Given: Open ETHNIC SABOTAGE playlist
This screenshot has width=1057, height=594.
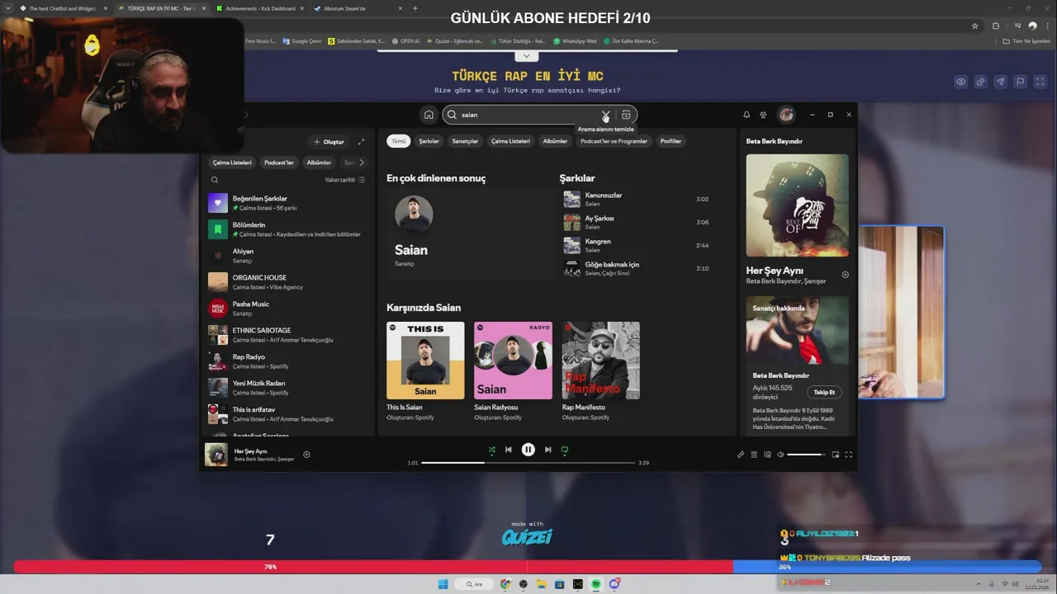Looking at the screenshot, I should [287, 335].
